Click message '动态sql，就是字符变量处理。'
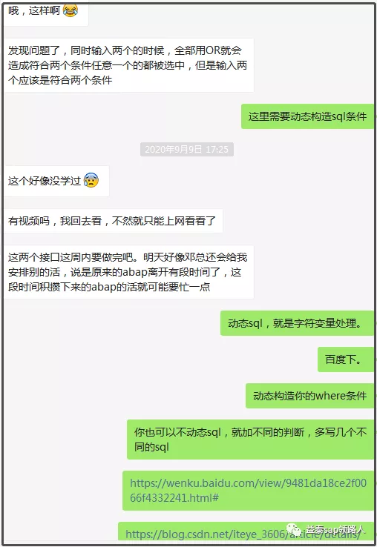This screenshot has height=547, width=377. click(297, 323)
